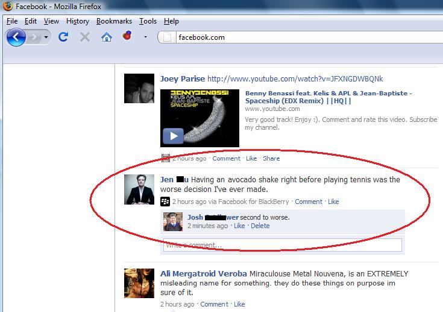Click the 'Very good track! Enjoy' description text
Screen dimensions: 443x312
pos(341,123)
